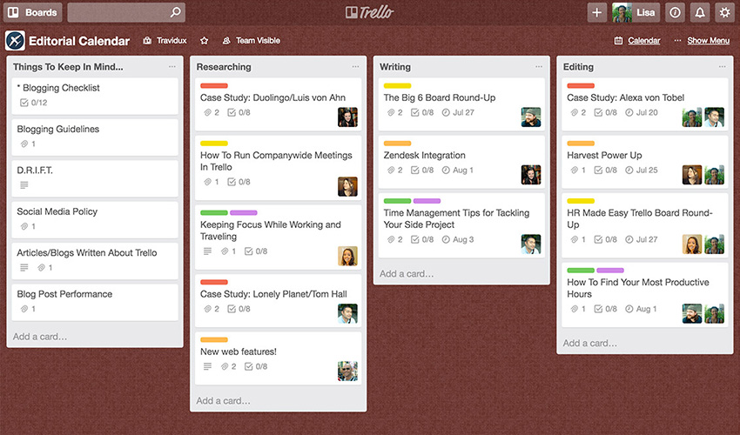
Task: Click Jul 27 due date on Big 6 Round-Up
Action: pos(458,112)
